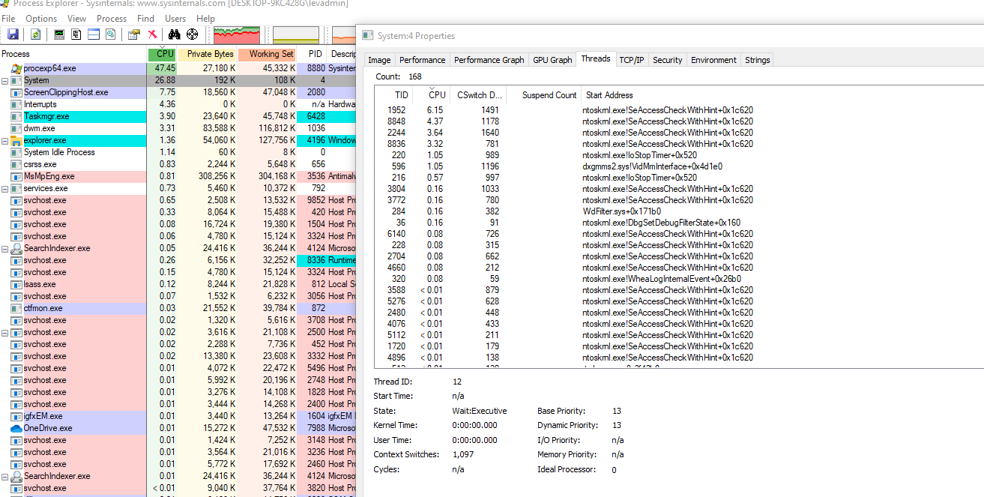Image resolution: width=984 pixels, height=497 pixels.
Task: Sort processes by the PID column
Action: pyautogui.click(x=313, y=54)
